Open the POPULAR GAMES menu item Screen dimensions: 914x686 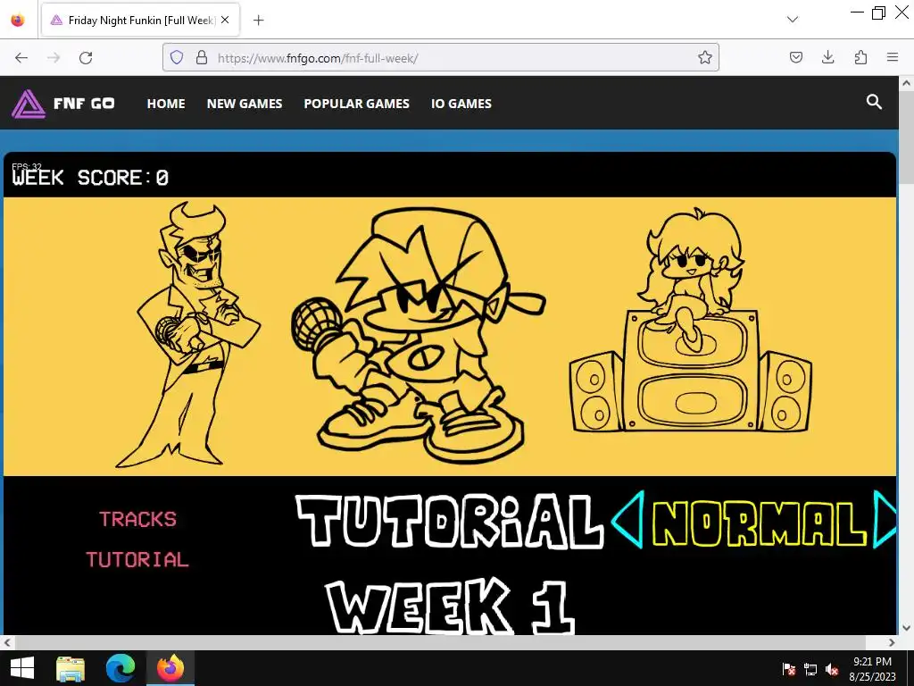[x=357, y=104]
